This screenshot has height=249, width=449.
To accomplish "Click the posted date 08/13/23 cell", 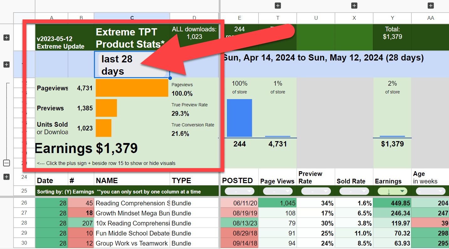I will [x=239, y=223].
